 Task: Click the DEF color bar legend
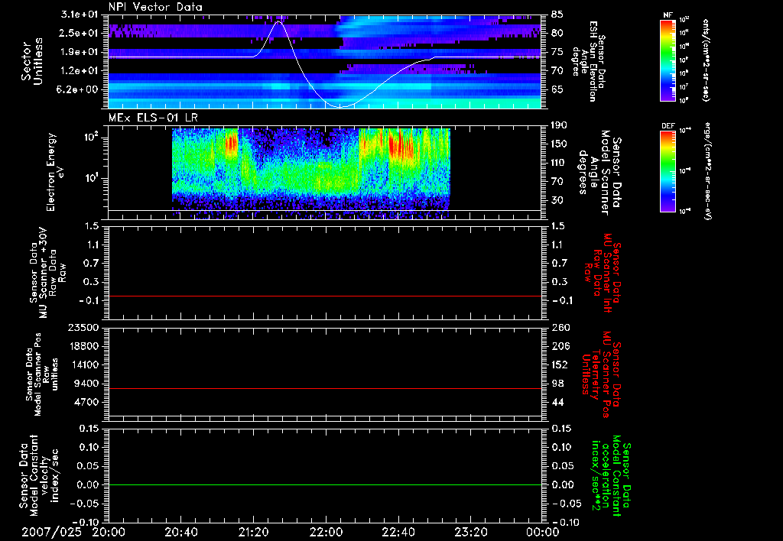point(668,170)
